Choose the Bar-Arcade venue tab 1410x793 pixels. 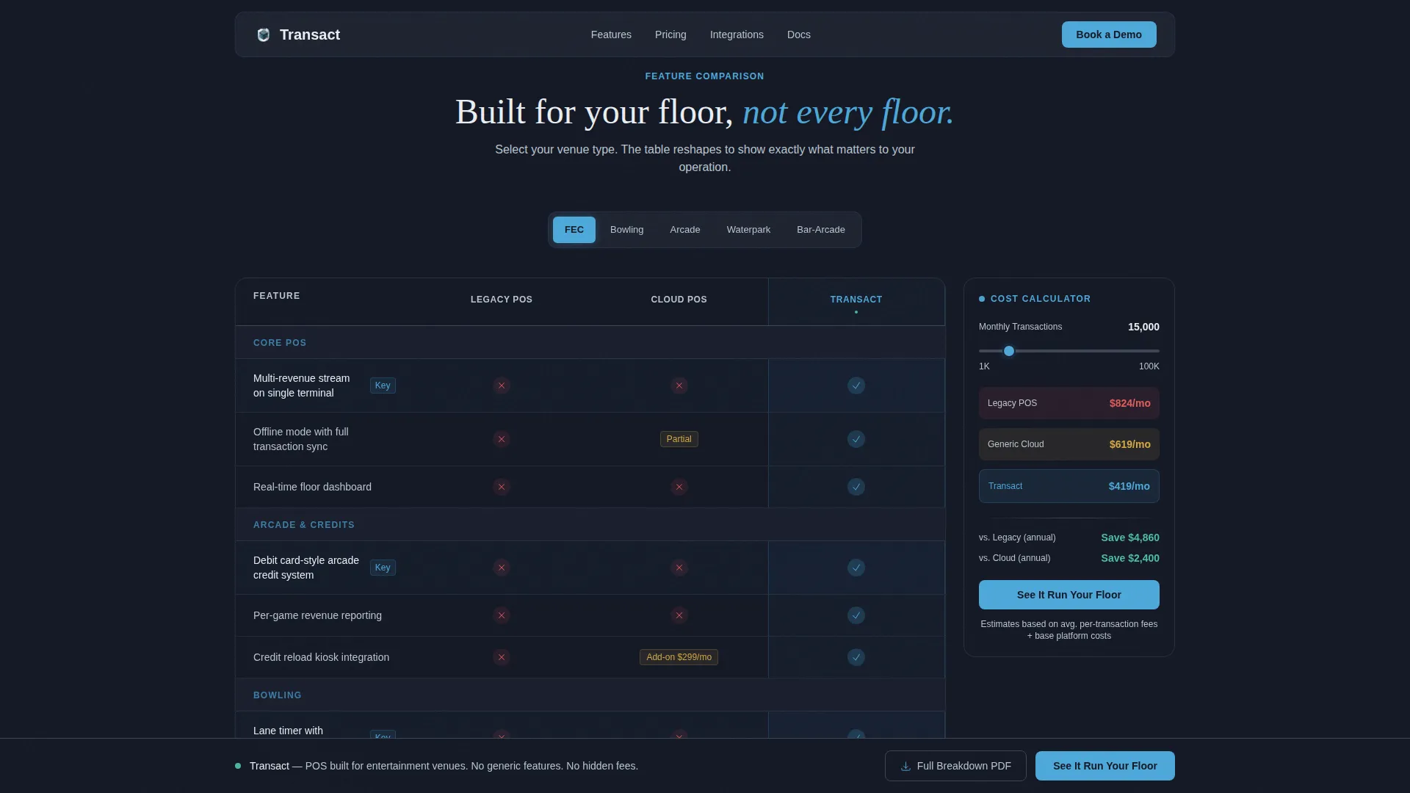click(x=821, y=230)
